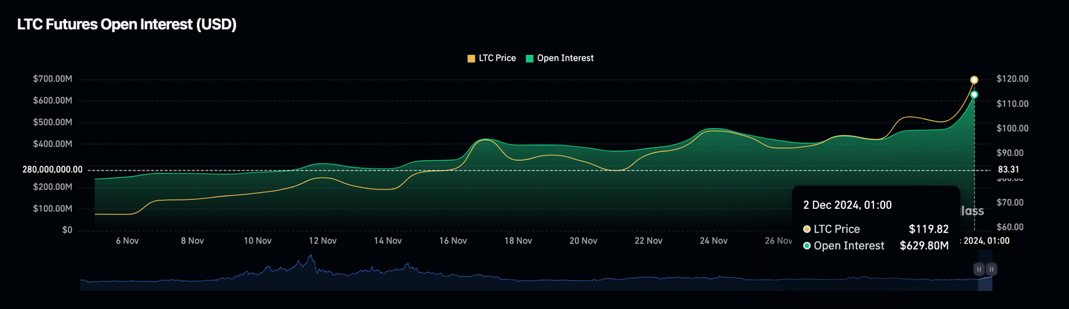Grab the left range slider handle

point(979,269)
